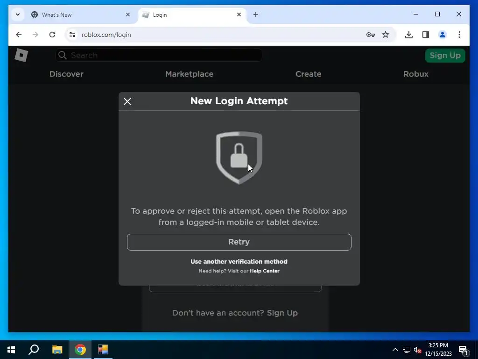Open the network status icon
This screenshot has height=359, width=478.
407,350
